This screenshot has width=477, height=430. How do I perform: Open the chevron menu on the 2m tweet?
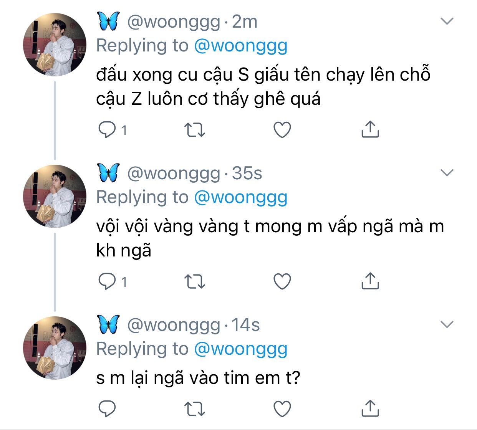coord(447,21)
